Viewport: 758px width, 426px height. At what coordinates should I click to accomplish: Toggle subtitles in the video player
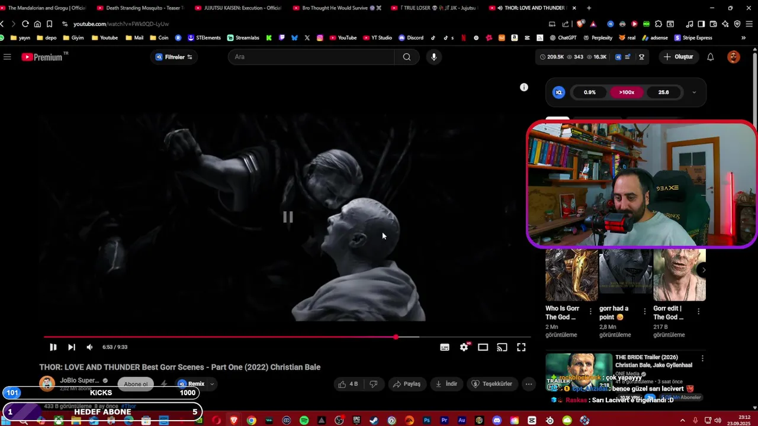pyautogui.click(x=445, y=347)
